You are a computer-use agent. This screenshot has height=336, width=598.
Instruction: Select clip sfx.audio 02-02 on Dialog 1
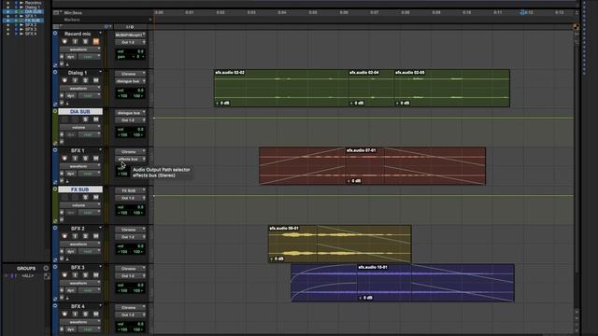click(x=280, y=89)
